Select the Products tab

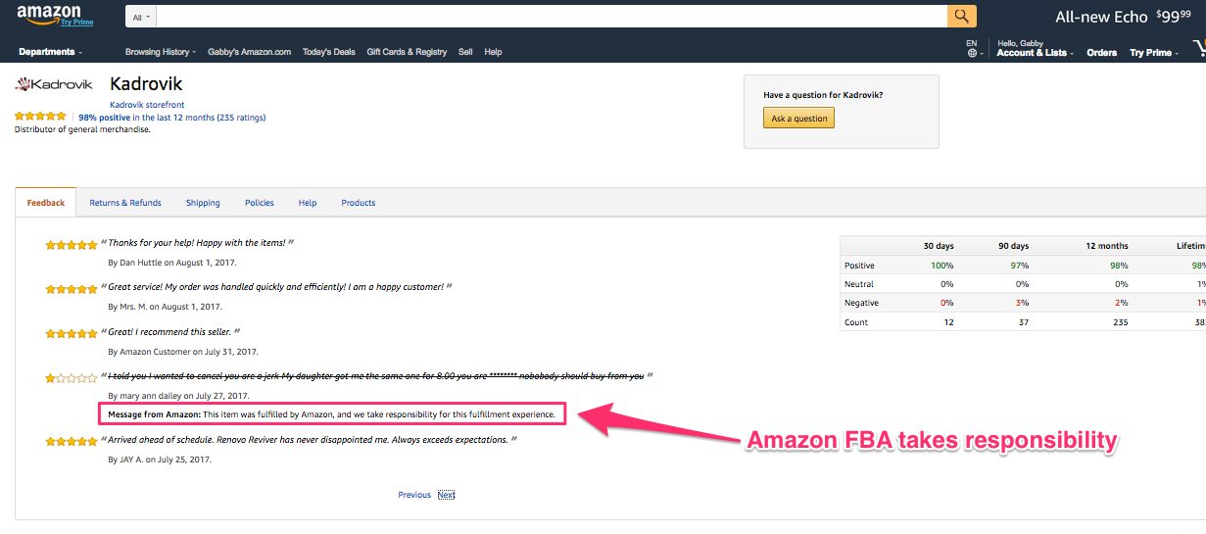(359, 203)
